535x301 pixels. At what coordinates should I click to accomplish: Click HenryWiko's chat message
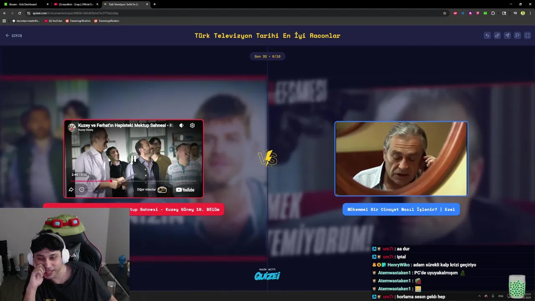[x=424, y=265]
